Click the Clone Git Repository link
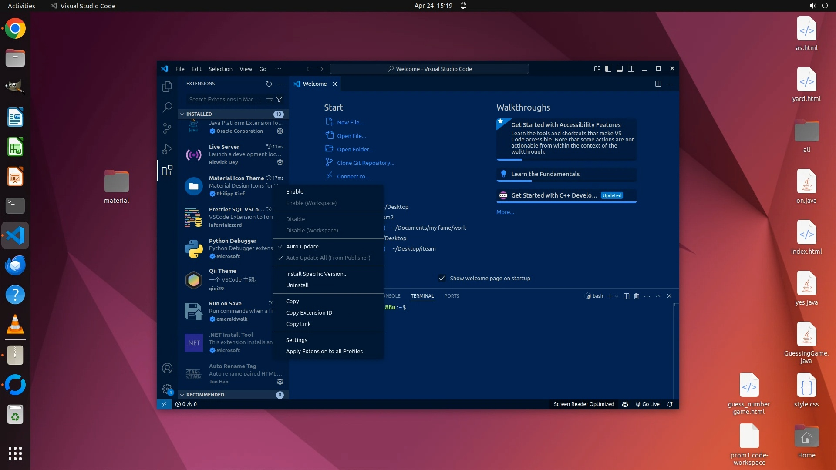Viewport: 836px width, 470px height. tap(365, 163)
